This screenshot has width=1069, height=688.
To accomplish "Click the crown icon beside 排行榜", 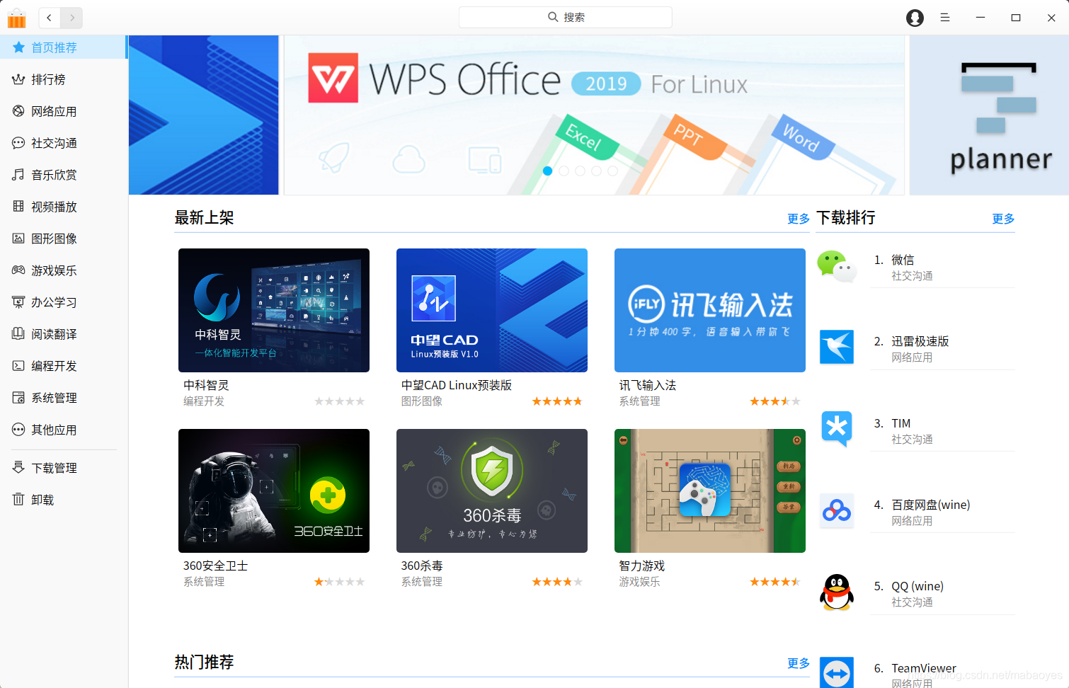I will point(18,79).
